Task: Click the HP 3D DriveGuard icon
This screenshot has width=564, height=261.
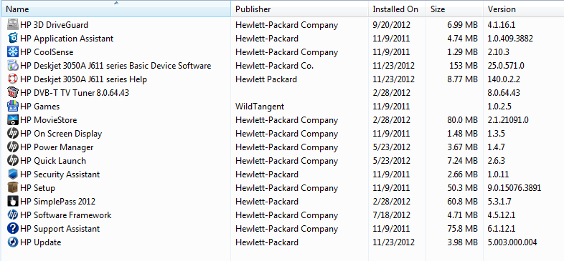Action: (13, 25)
